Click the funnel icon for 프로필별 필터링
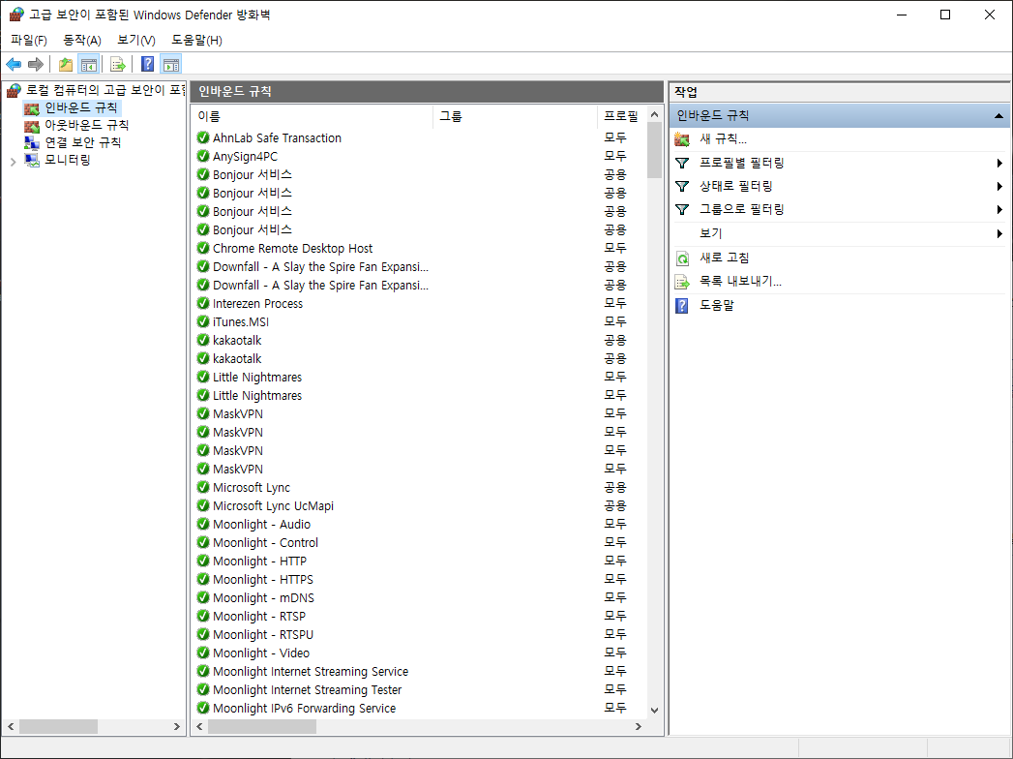Viewport: 1013px width, 759px height. (x=681, y=163)
